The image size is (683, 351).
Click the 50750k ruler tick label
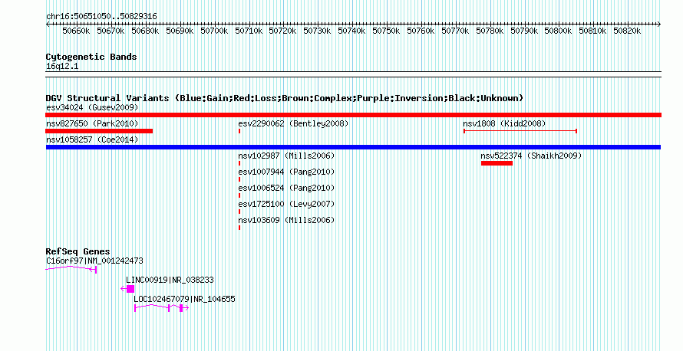tap(386, 31)
